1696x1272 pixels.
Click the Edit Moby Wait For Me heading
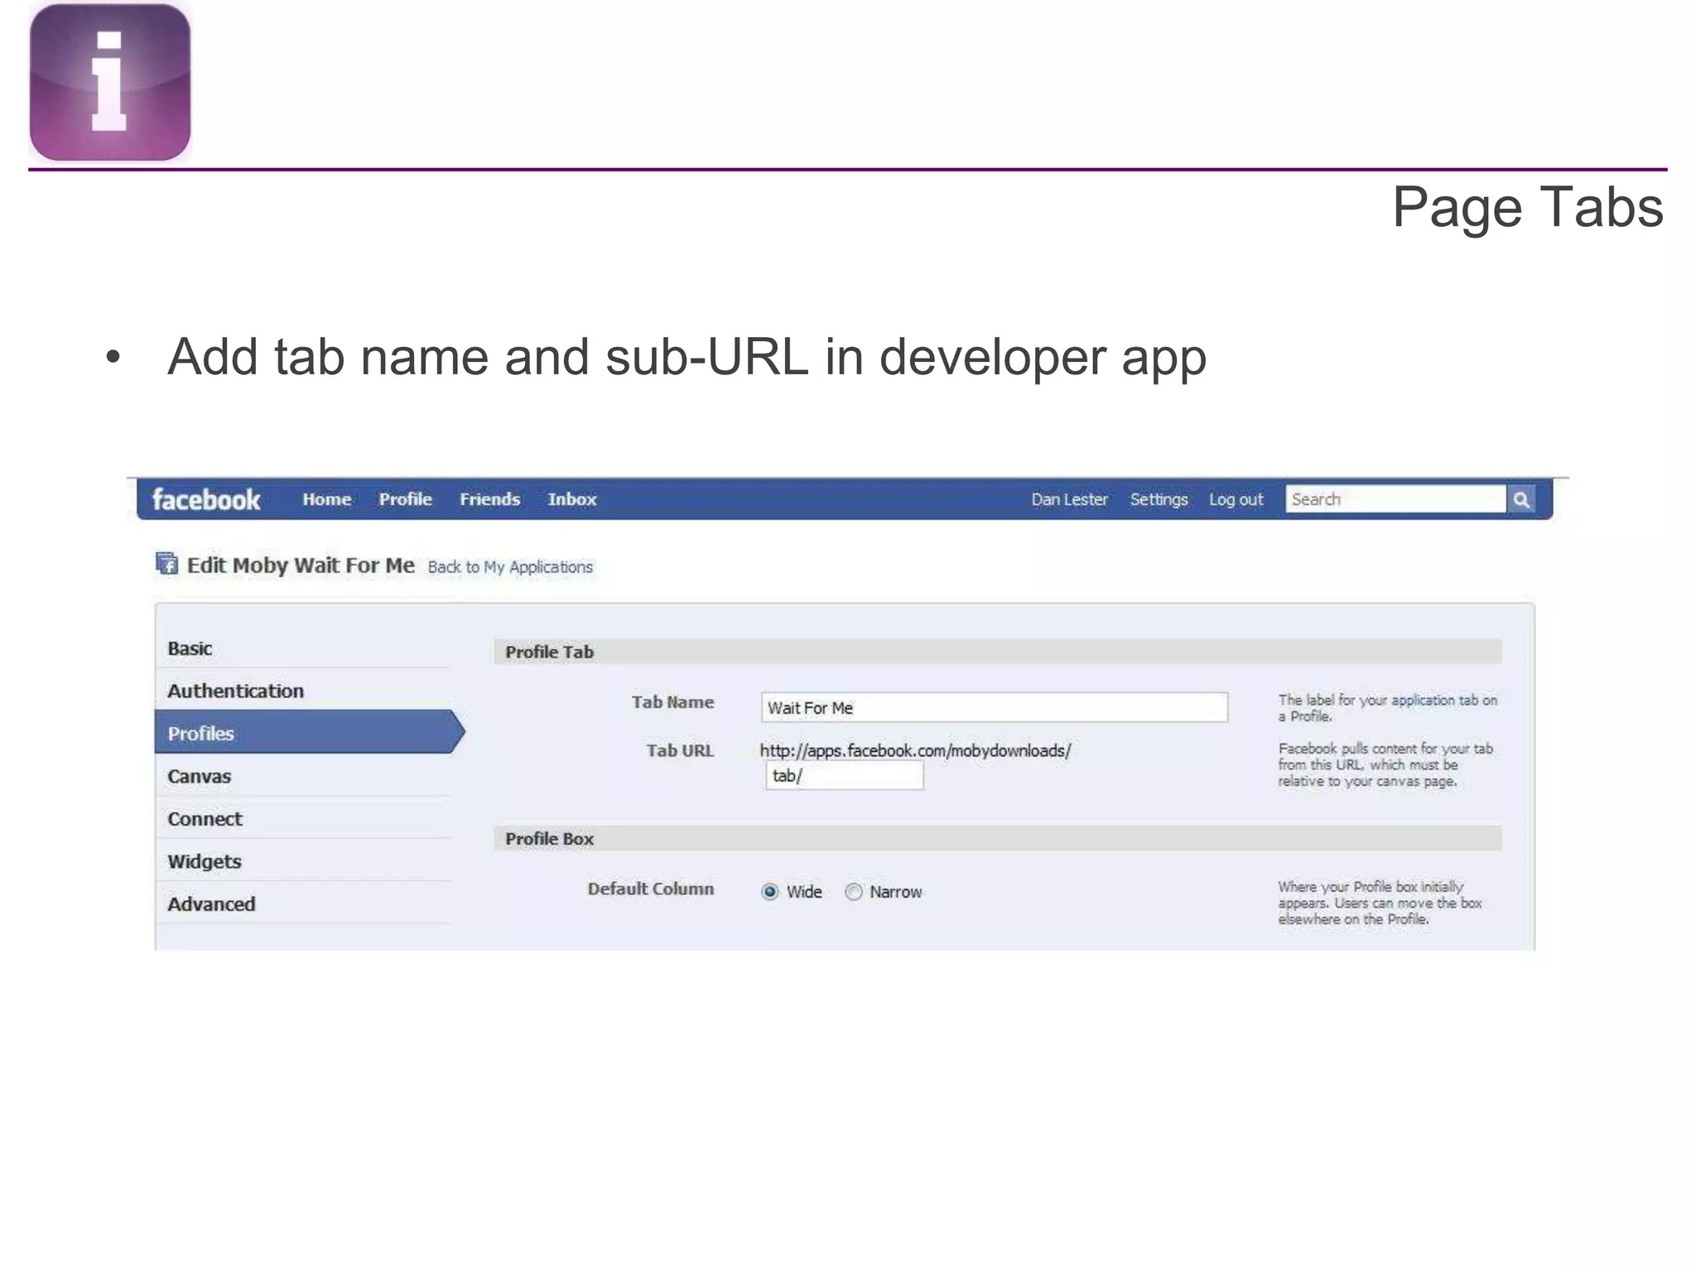click(301, 566)
